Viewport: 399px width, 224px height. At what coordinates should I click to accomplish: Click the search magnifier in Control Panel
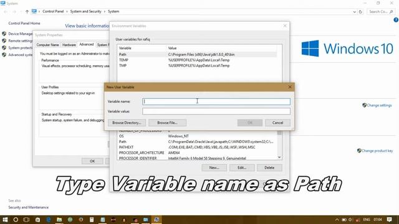[x=391, y=12]
